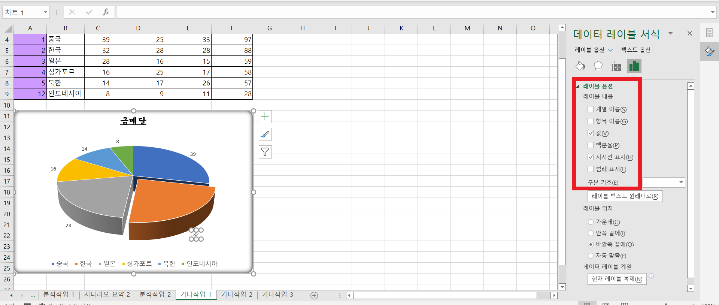This screenshot has height=305, width=719.
Task: Enable the 계열 이름 checkbox
Action: tap(591, 109)
